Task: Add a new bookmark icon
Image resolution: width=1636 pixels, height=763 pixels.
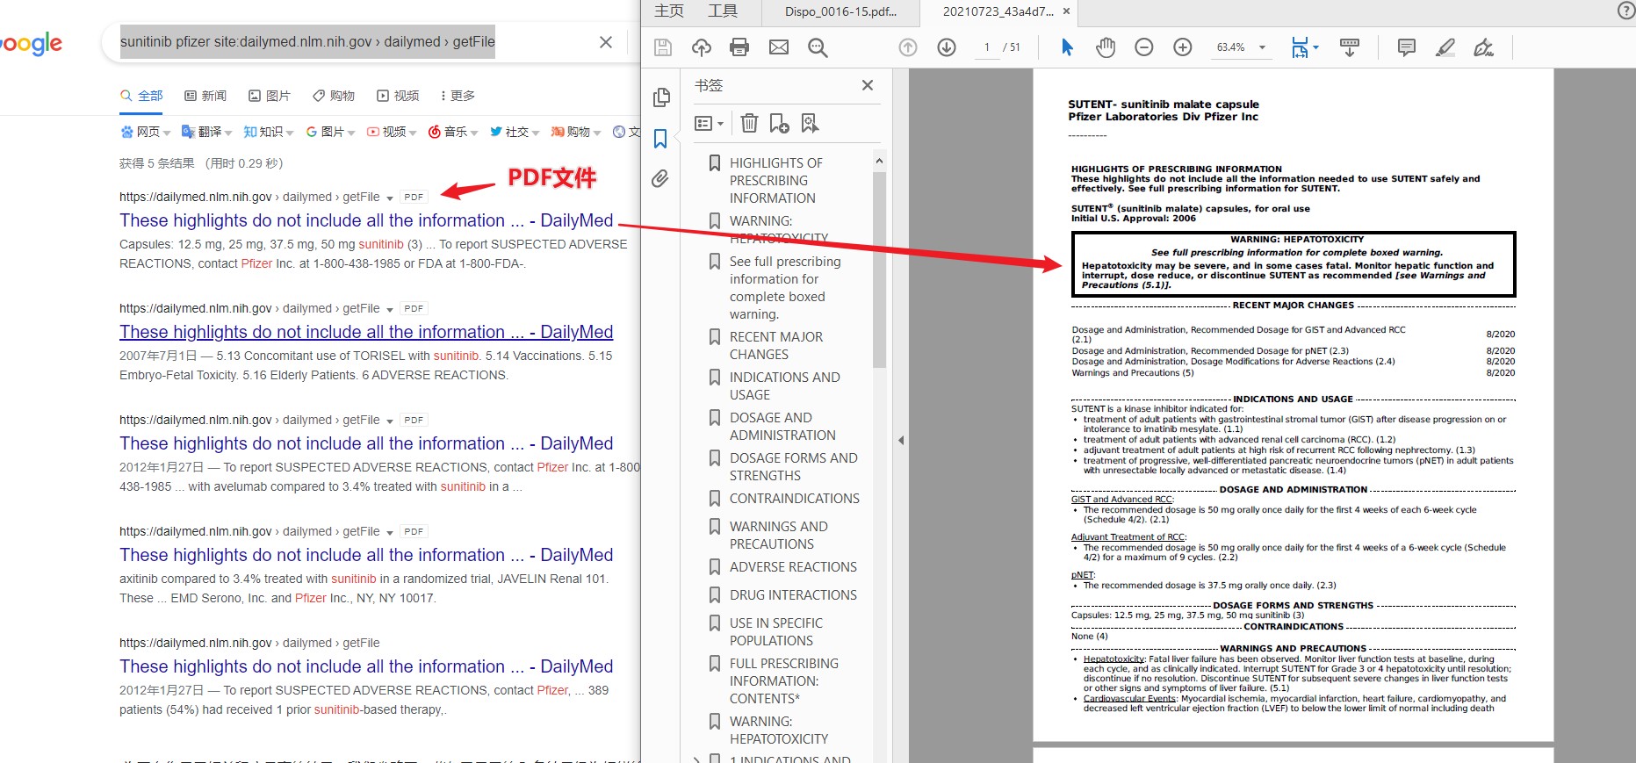Action: 779,123
